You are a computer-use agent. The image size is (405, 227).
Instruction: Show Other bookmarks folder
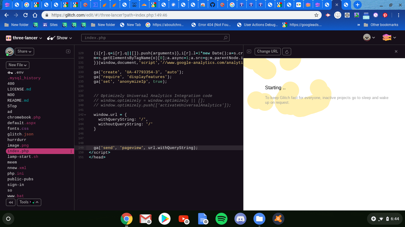tap(381, 25)
